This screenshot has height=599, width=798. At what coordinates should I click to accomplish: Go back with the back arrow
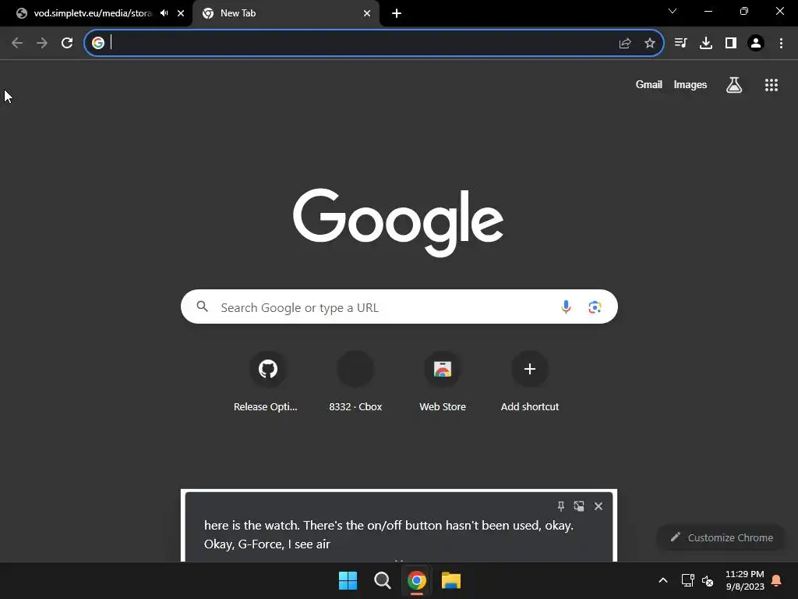click(17, 43)
